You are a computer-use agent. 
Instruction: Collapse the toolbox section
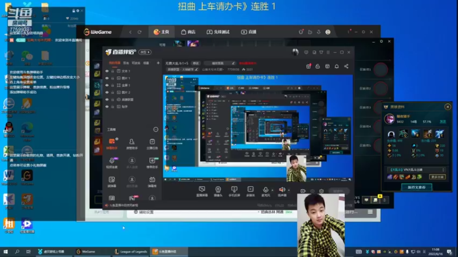coord(156,130)
